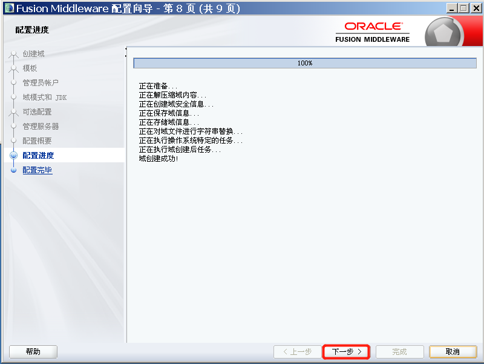Click the 配置完毕 step bullet icon

point(13,170)
